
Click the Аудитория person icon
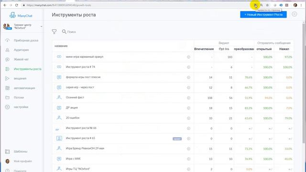(x=7, y=50)
